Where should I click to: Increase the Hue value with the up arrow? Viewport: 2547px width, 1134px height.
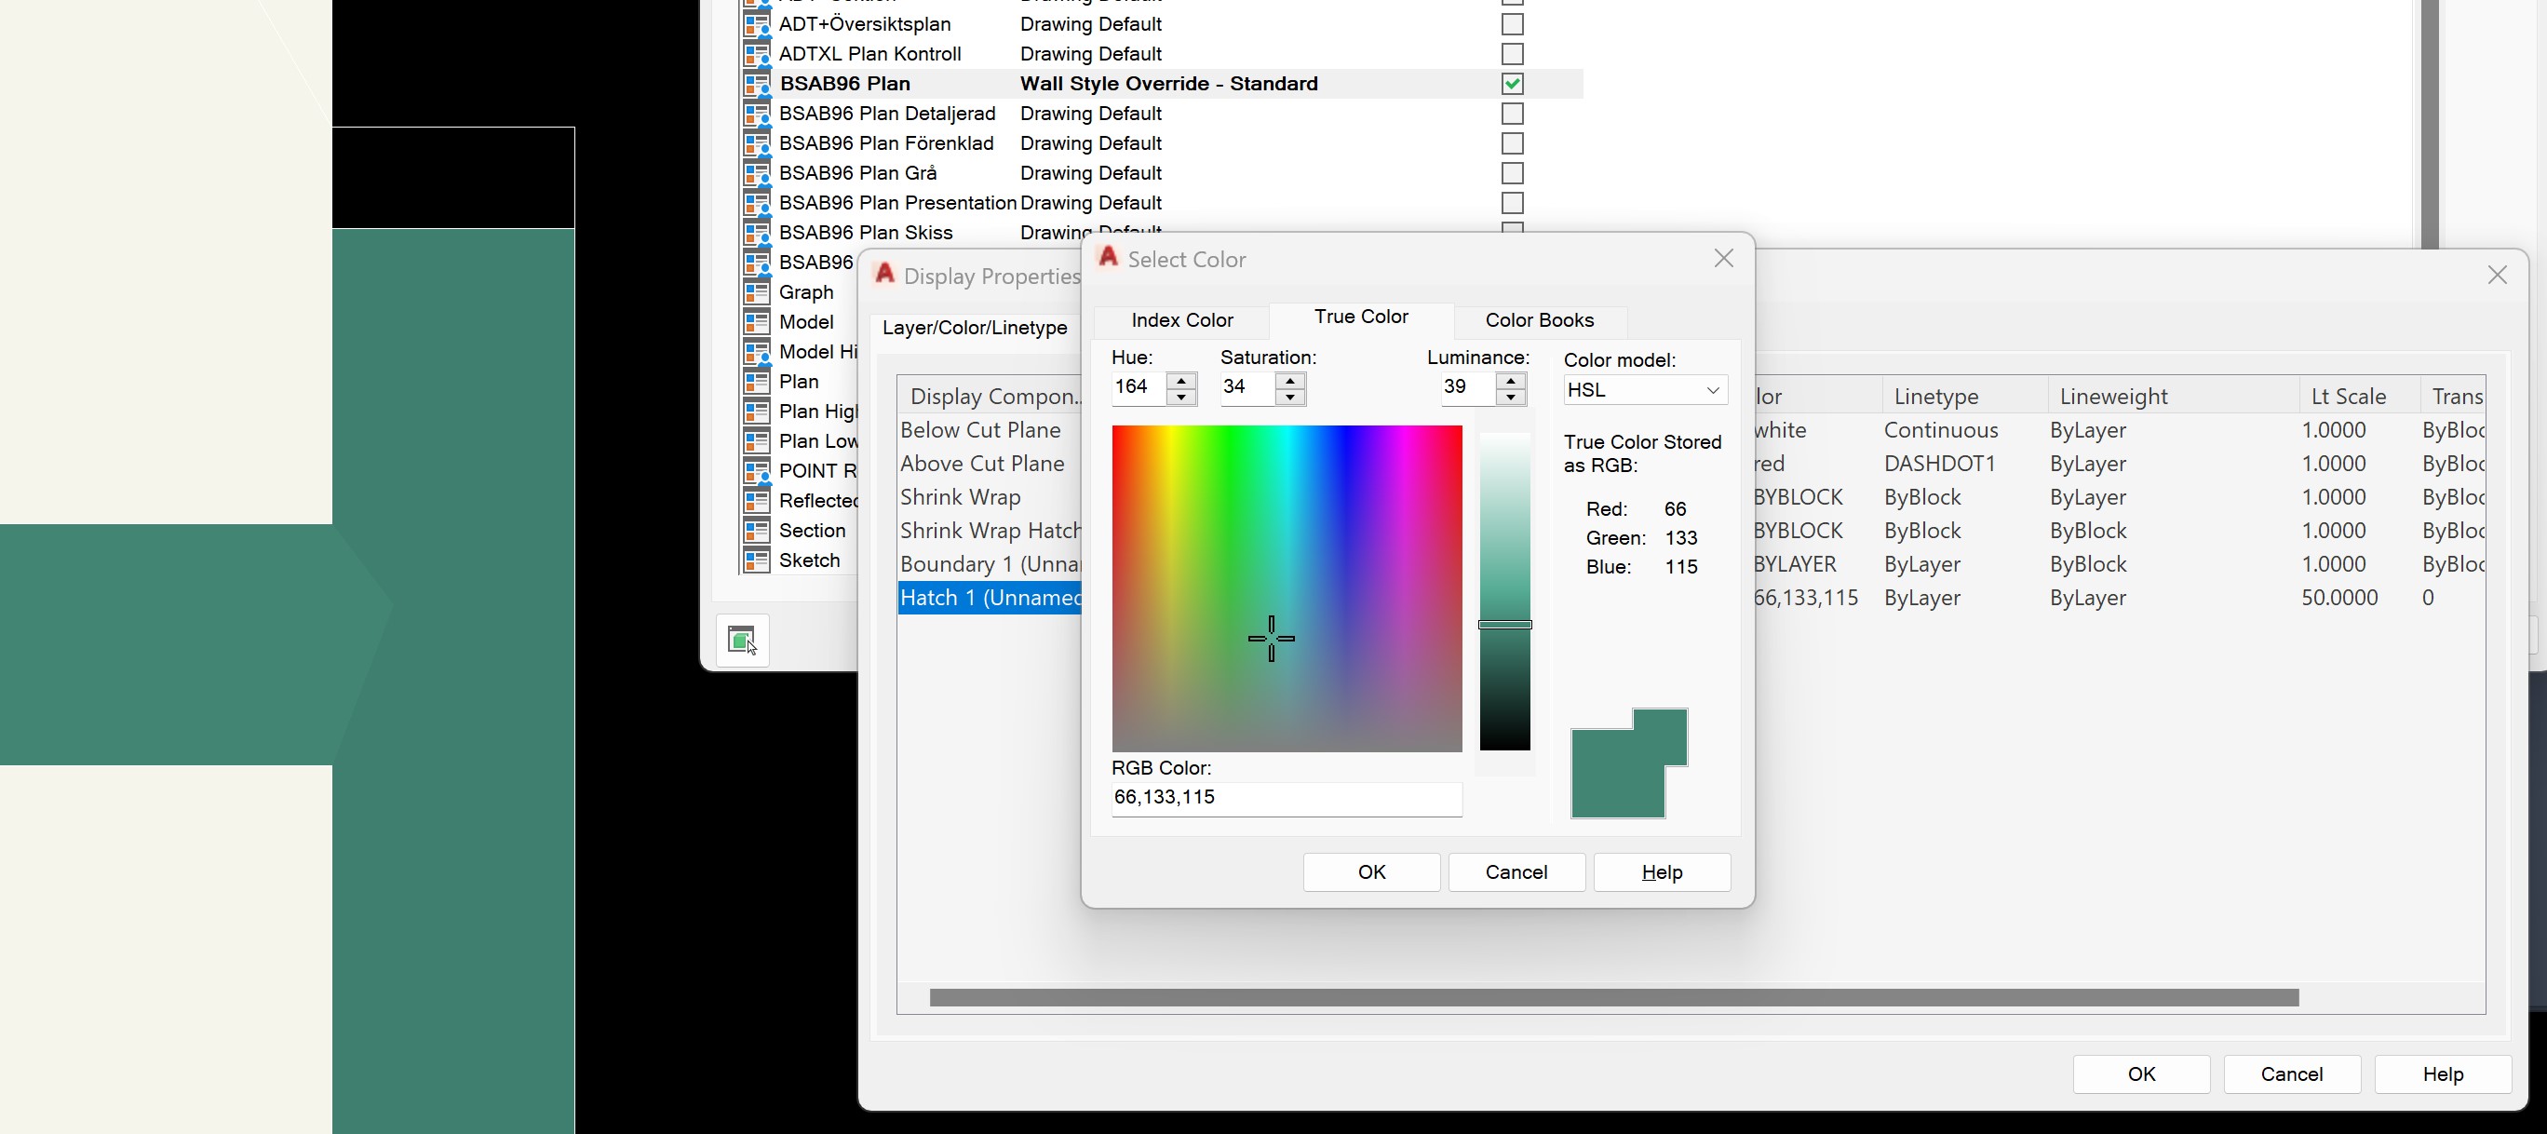coord(1180,381)
